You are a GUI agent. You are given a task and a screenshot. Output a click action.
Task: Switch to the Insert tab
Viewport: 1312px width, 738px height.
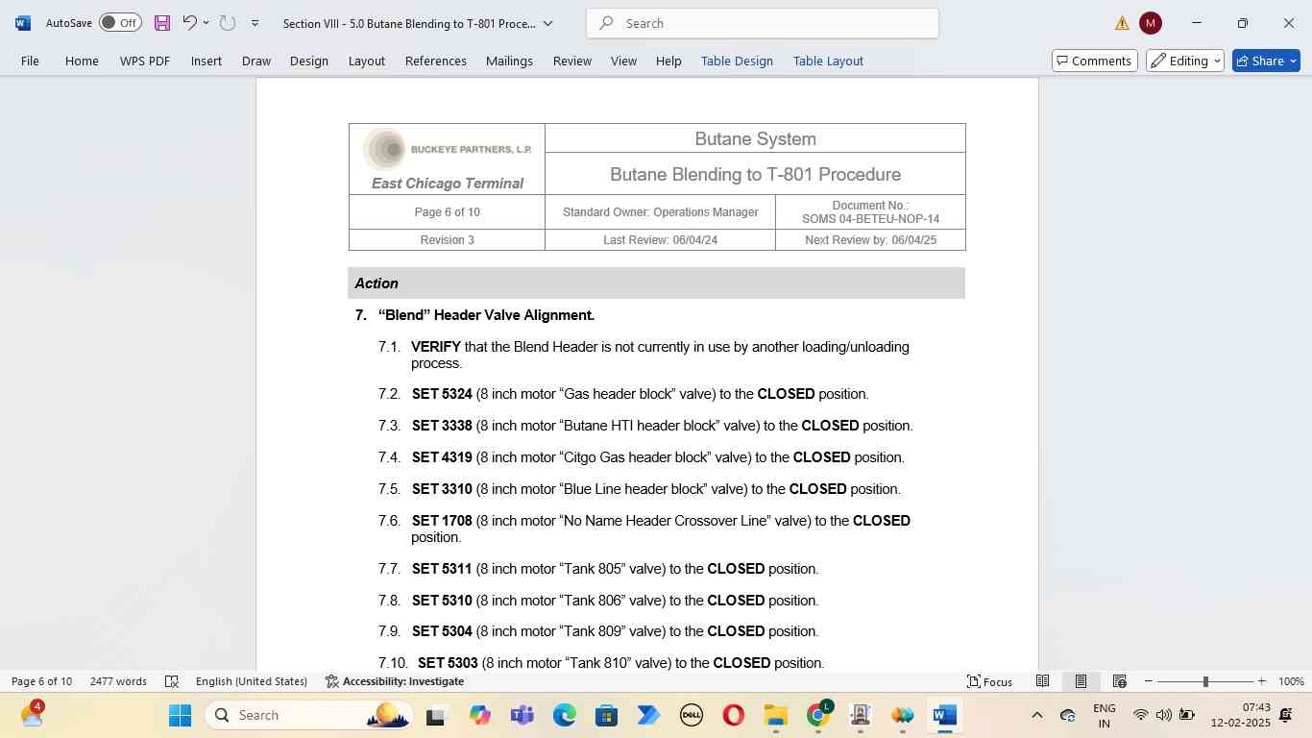tap(207, 61)
